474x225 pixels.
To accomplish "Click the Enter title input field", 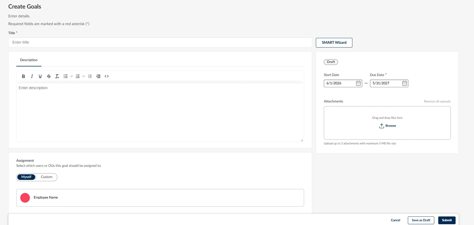I will pyautogui.click(x=160, y=42).
